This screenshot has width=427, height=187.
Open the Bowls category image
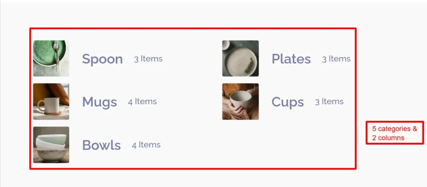[51, 145]
